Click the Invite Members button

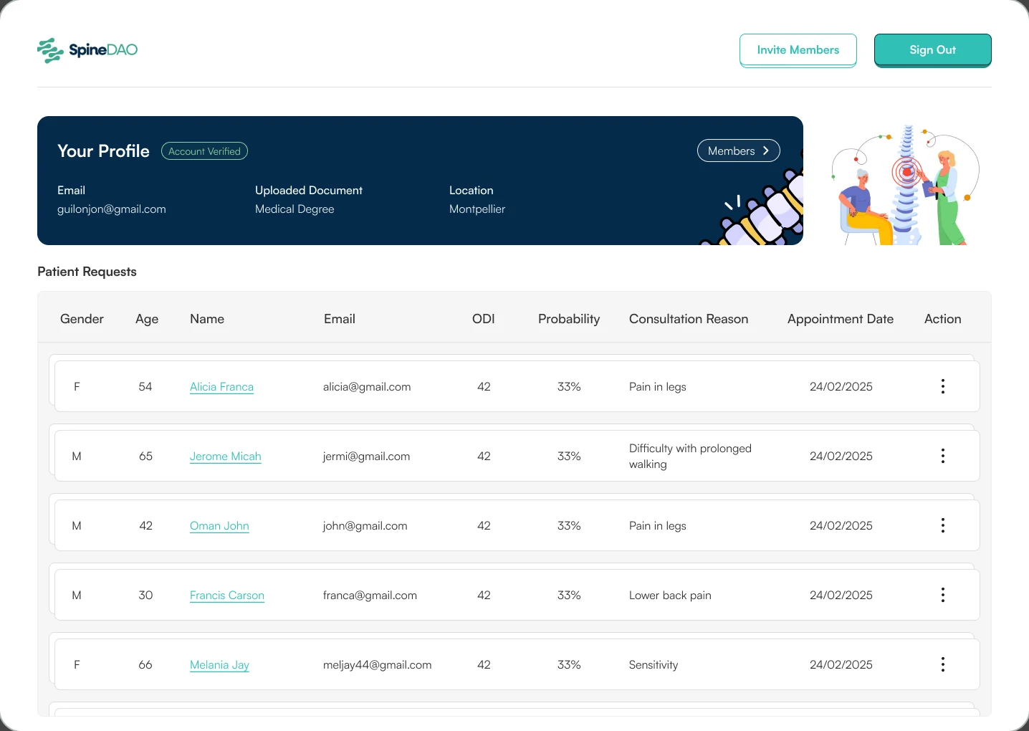pos(798,50)
